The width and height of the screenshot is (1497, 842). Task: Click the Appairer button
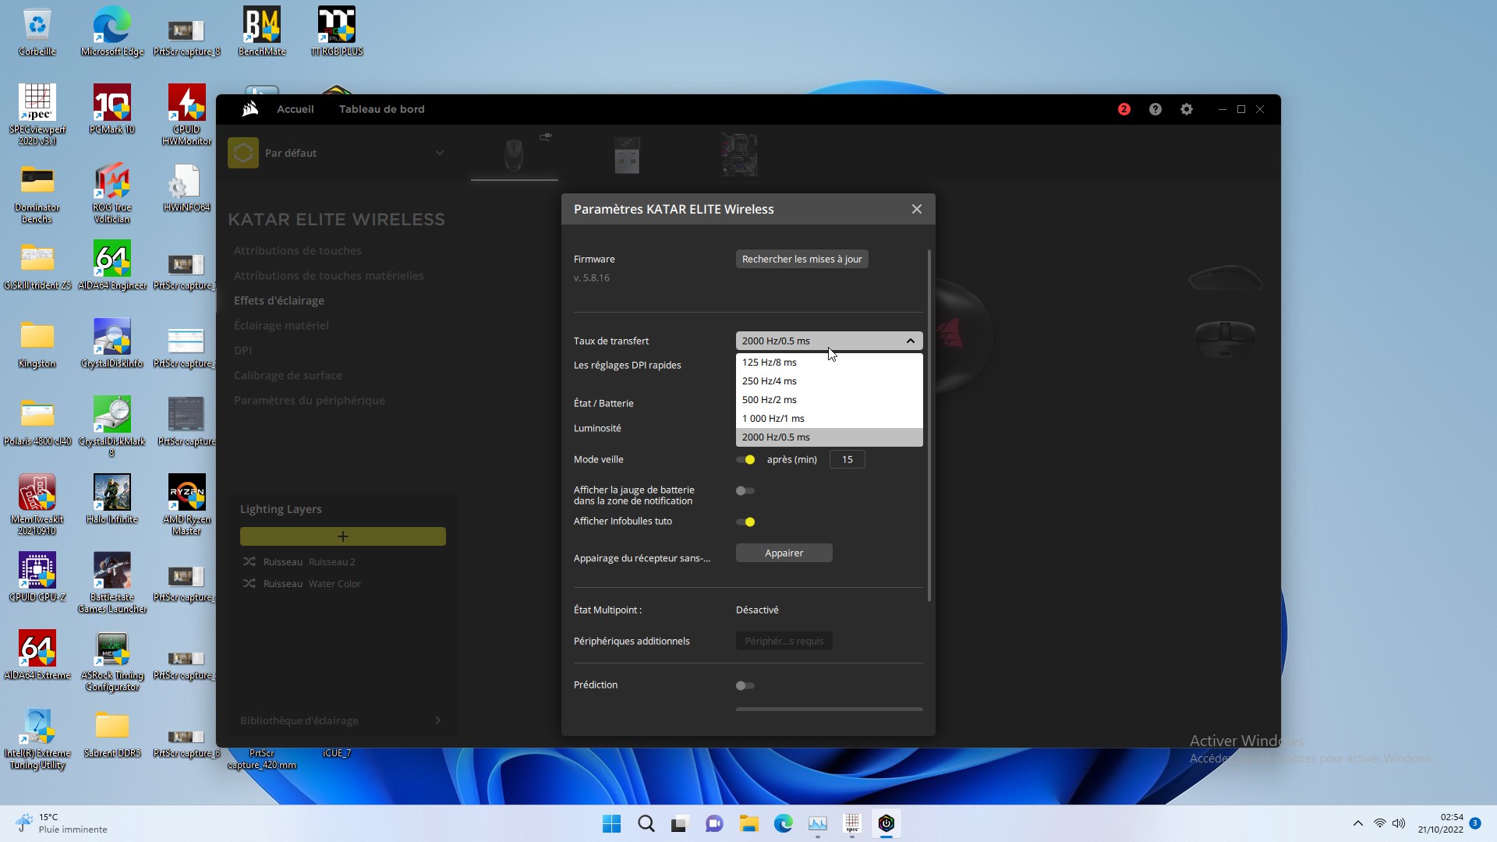tap(784, 553)
